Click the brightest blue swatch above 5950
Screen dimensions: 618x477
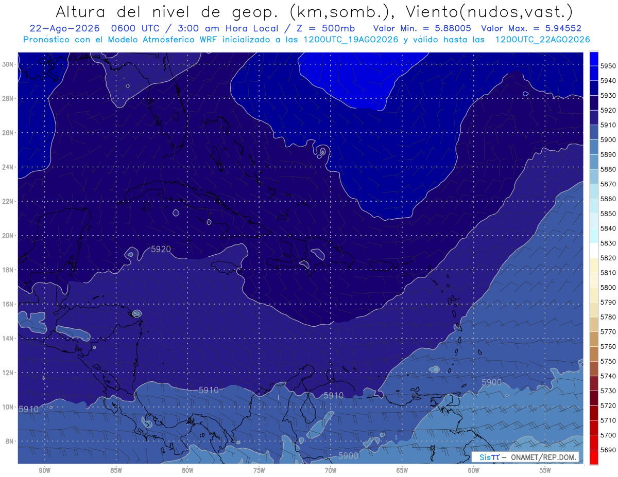[x=593, y=59]
